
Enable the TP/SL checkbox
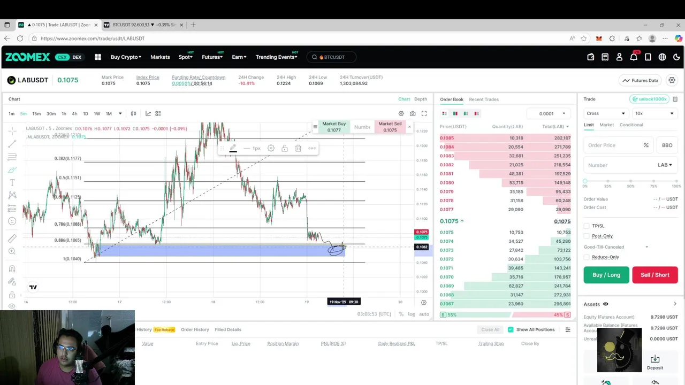pos(587,226)
